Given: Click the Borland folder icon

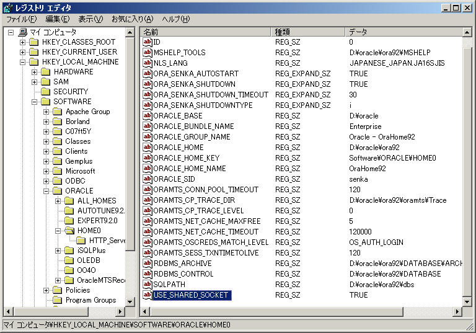Looking at the screenshot, I should pyautogui.click(x=58, y=122).
